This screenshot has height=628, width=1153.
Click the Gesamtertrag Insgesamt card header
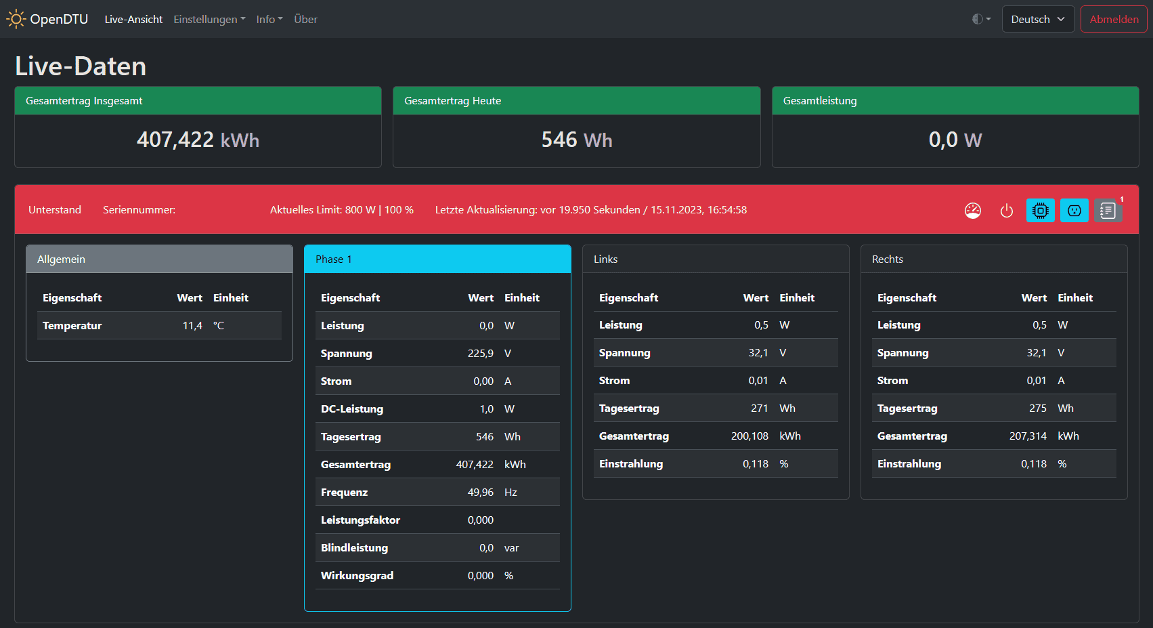198,101
